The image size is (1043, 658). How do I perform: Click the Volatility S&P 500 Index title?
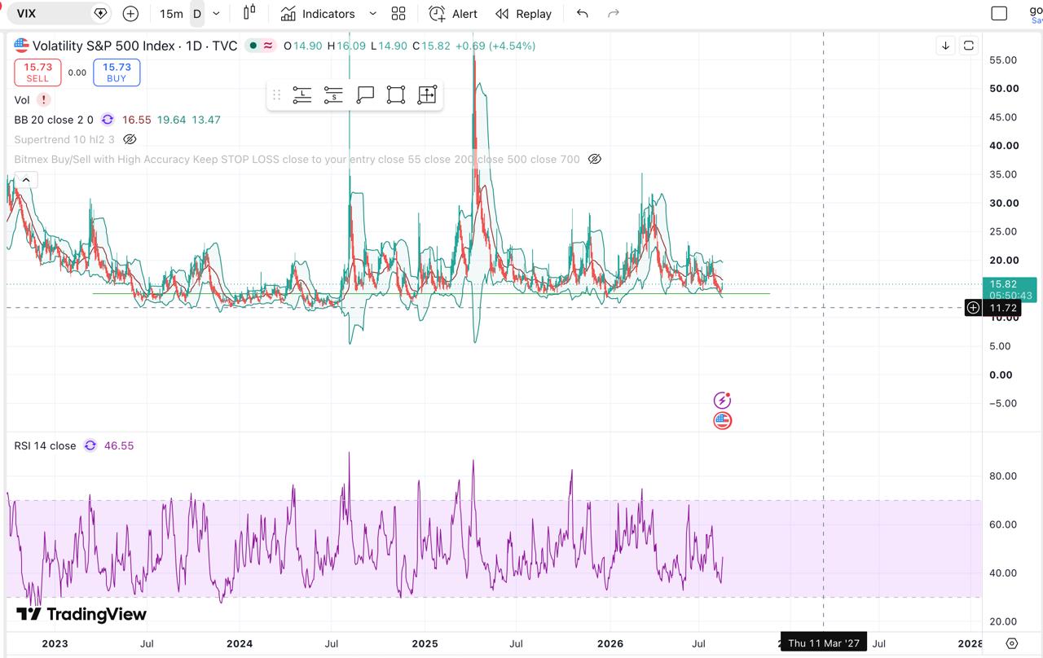(135, 46)
